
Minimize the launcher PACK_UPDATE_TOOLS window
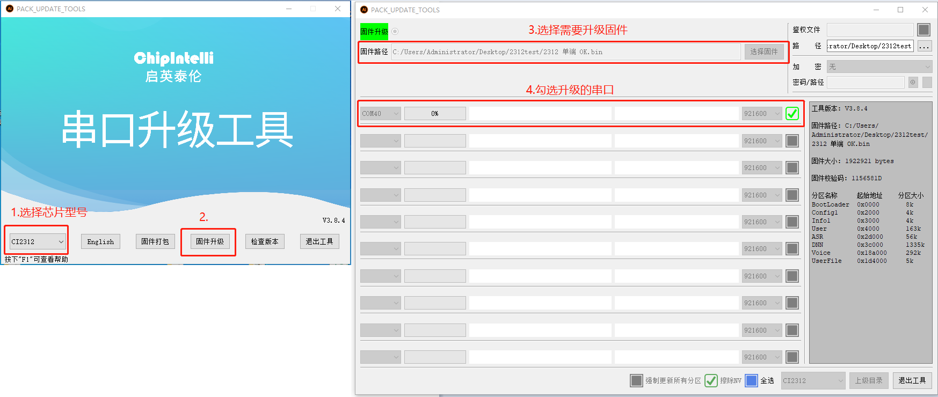[x=289, y=9]
